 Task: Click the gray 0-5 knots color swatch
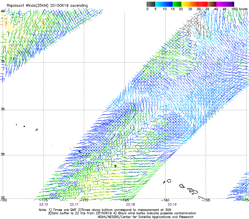151,4
